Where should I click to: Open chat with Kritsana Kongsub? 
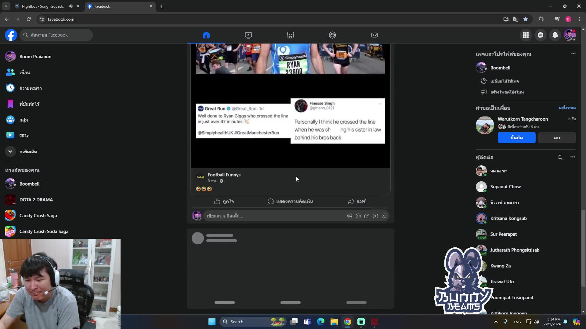click(526, 218)
